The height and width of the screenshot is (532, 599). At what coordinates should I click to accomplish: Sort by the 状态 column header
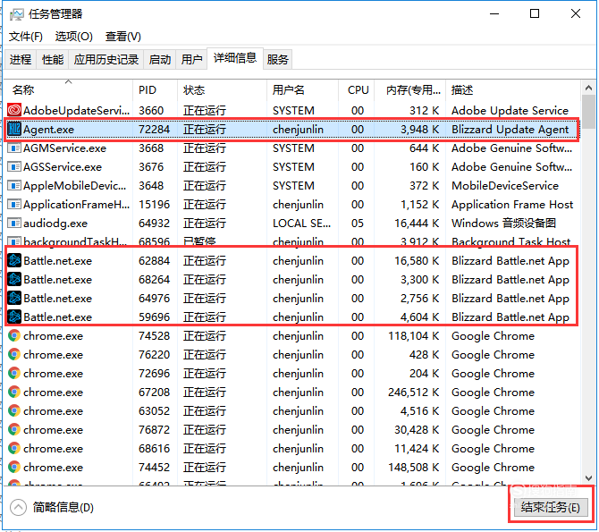click(223, 89)
